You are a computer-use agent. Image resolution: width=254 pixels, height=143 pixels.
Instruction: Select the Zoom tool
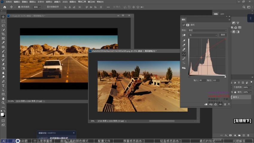[x=3, y=103]
